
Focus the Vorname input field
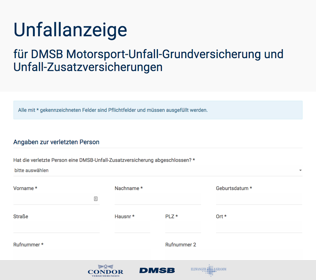pos(57,199)
